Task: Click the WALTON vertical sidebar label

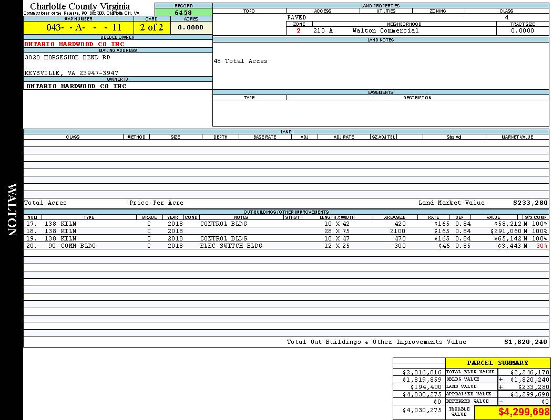Action: (12, 210)
